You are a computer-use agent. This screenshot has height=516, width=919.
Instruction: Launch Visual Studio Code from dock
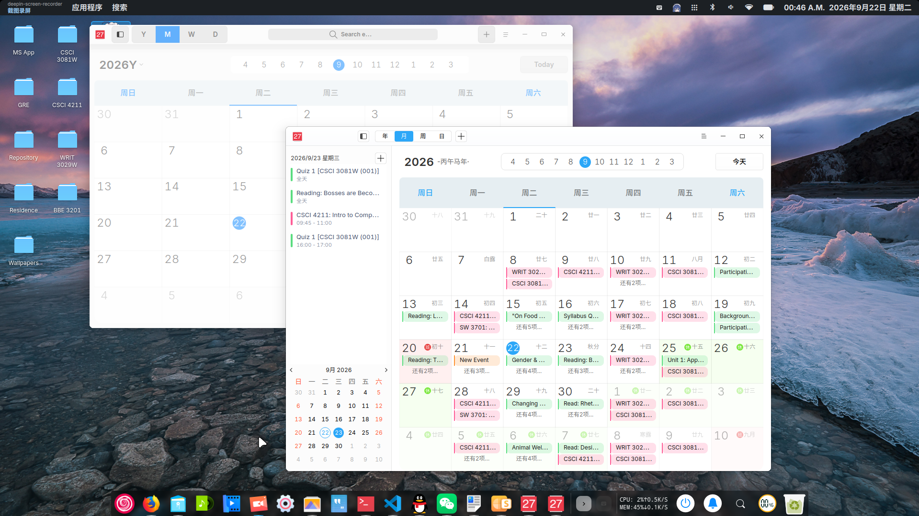393,504
